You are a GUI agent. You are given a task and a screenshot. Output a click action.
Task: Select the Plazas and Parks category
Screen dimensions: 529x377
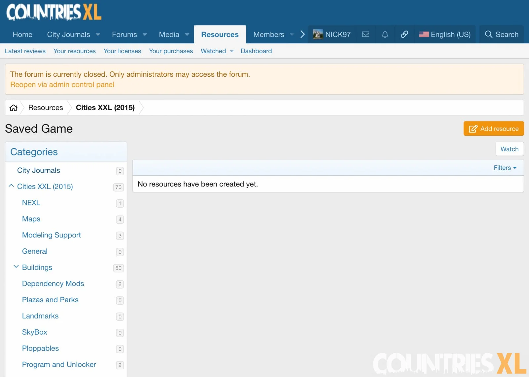(50, 300)
